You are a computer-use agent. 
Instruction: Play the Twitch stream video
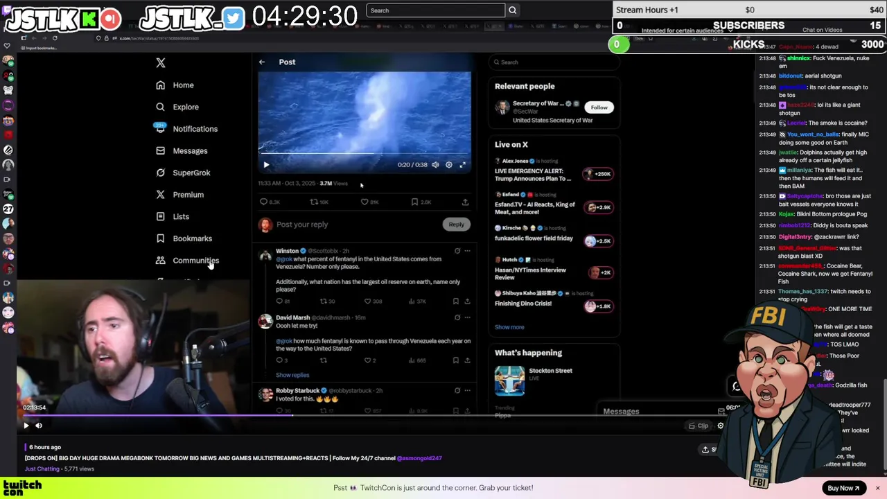point(26,426)
